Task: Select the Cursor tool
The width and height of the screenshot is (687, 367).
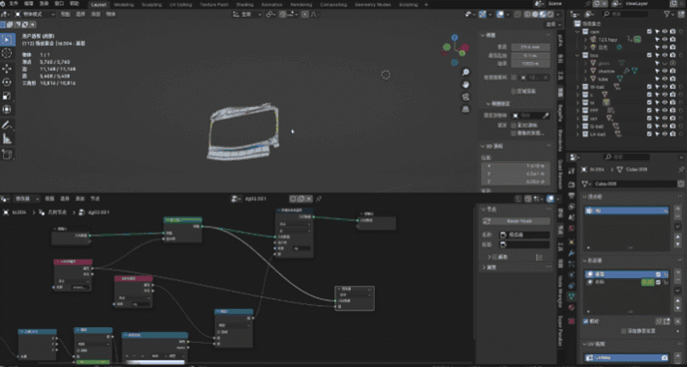Action: (7, 53)
